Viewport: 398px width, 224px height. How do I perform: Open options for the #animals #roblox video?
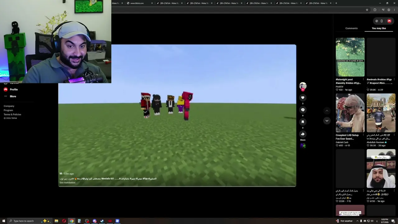pos(394,80)
